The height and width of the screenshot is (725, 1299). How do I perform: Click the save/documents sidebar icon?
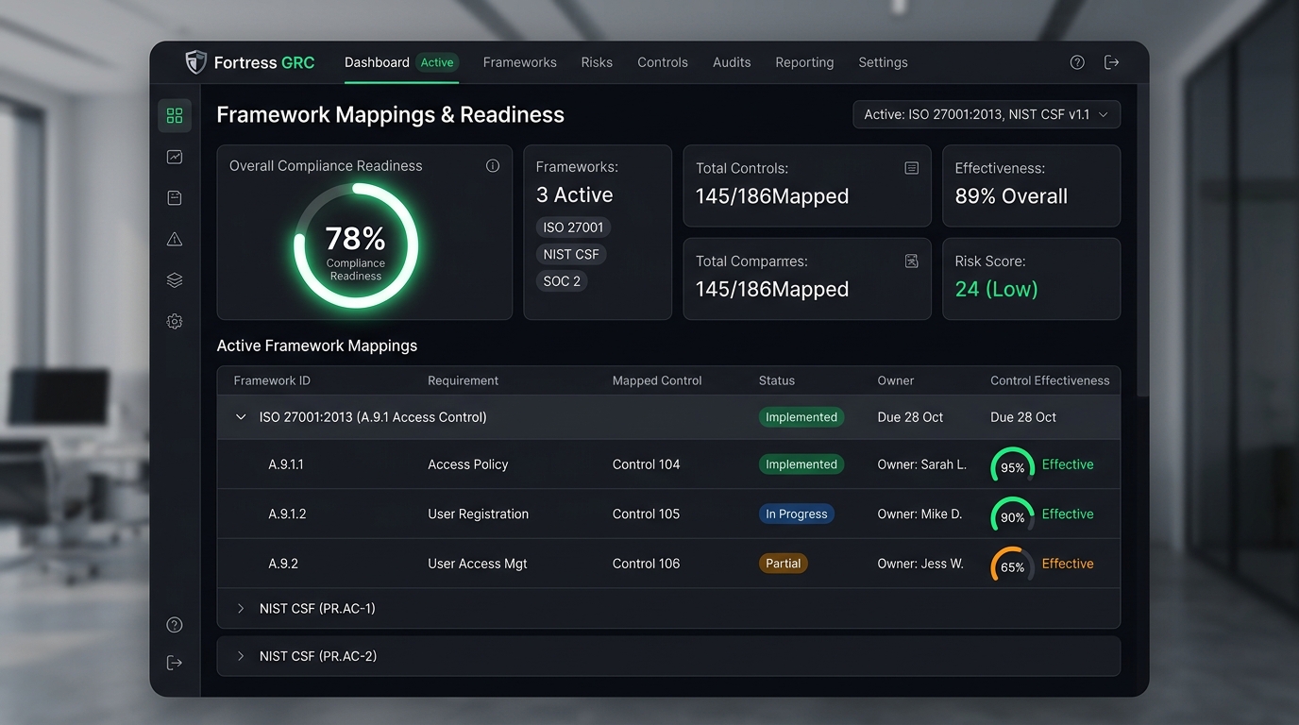[x=175, y=198]
